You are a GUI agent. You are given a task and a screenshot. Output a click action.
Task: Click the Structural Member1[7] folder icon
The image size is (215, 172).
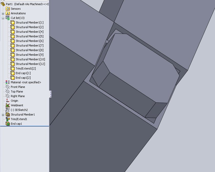[13, 45]
